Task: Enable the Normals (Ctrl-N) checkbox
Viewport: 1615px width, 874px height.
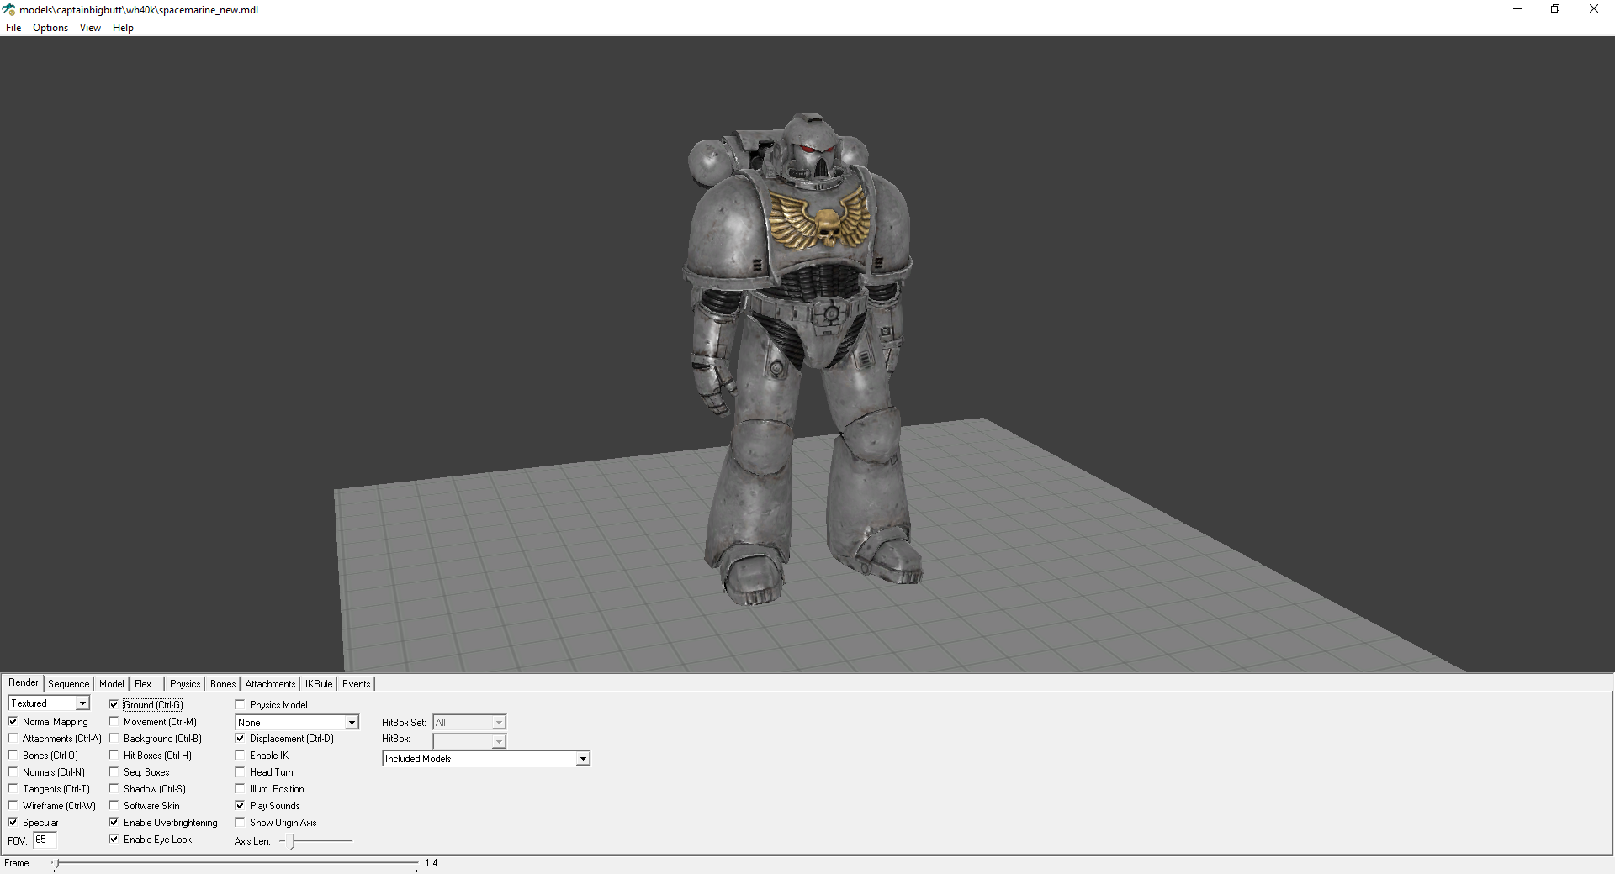Action: point(13,772)
